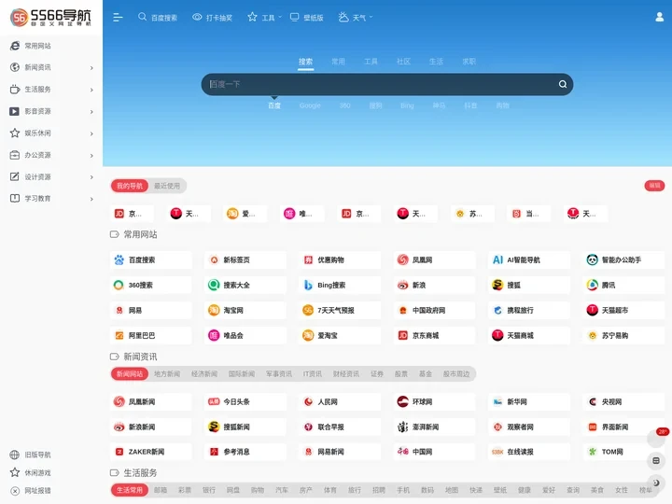Open the 天猫超市 link
The height and width of the screenshot is (504, 672).
(x=623, y=310)
